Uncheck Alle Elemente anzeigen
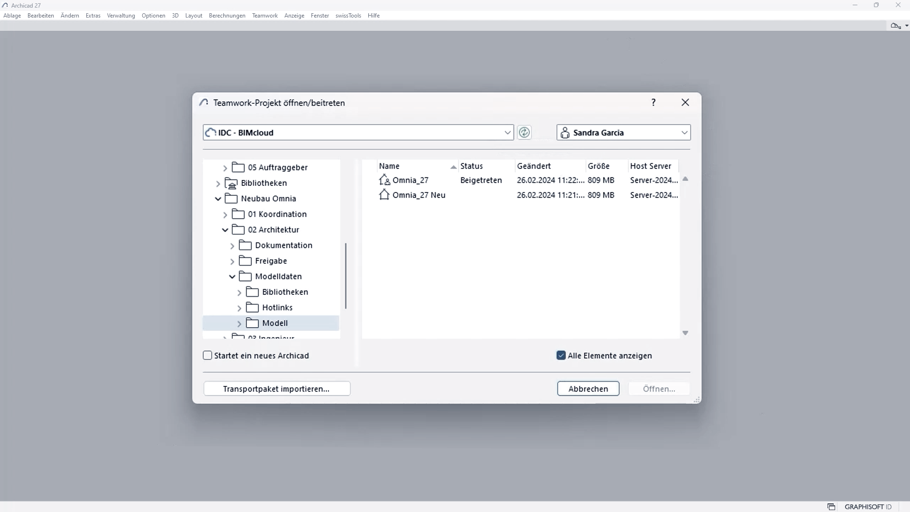 (x=561, y=356)
